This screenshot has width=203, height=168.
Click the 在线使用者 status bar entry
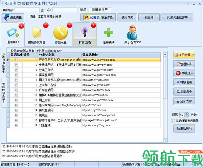click(x=15, y=165)
